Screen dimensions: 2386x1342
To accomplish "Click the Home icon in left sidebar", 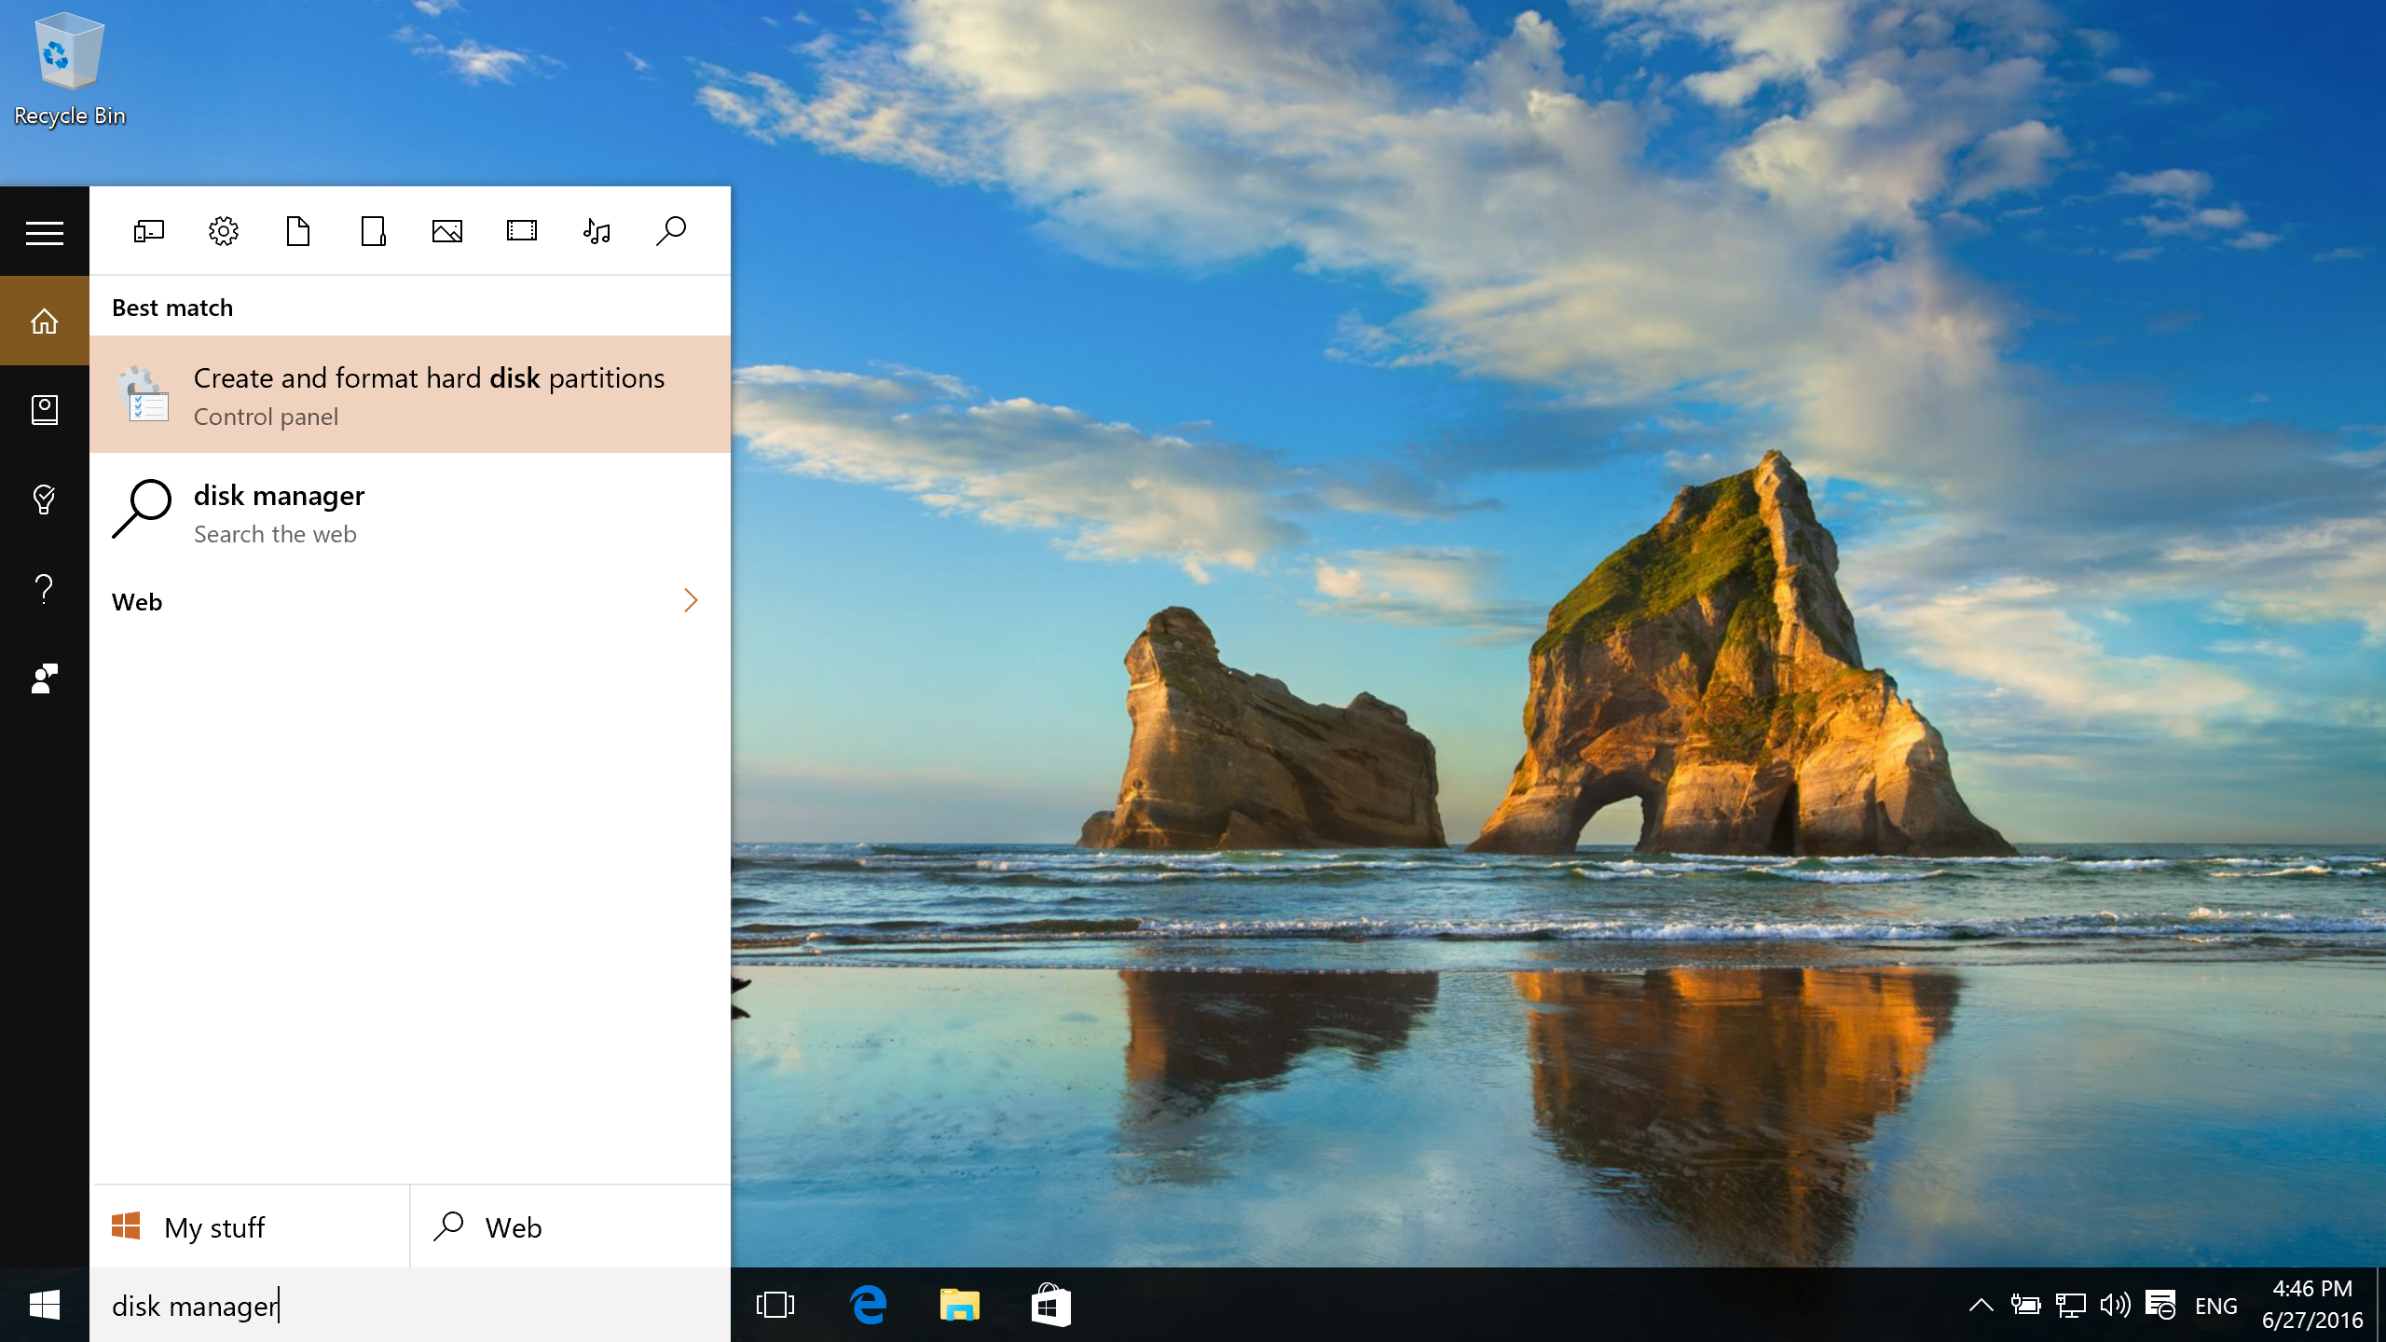I will 44,322.
